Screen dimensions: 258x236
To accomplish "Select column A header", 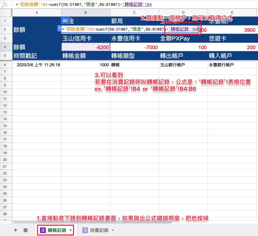I will coord(37,13).
